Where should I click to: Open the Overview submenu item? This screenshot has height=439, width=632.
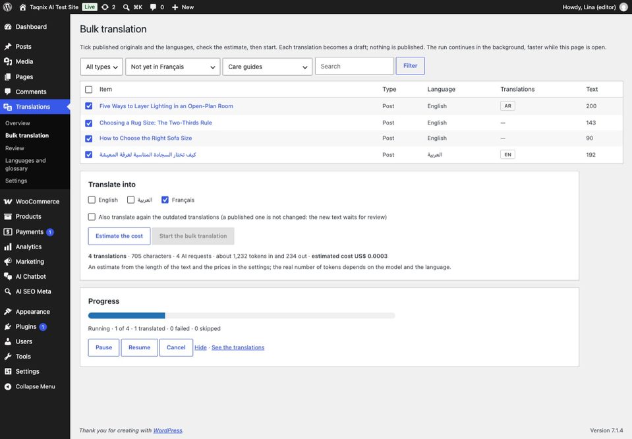(x=18, y=123)
